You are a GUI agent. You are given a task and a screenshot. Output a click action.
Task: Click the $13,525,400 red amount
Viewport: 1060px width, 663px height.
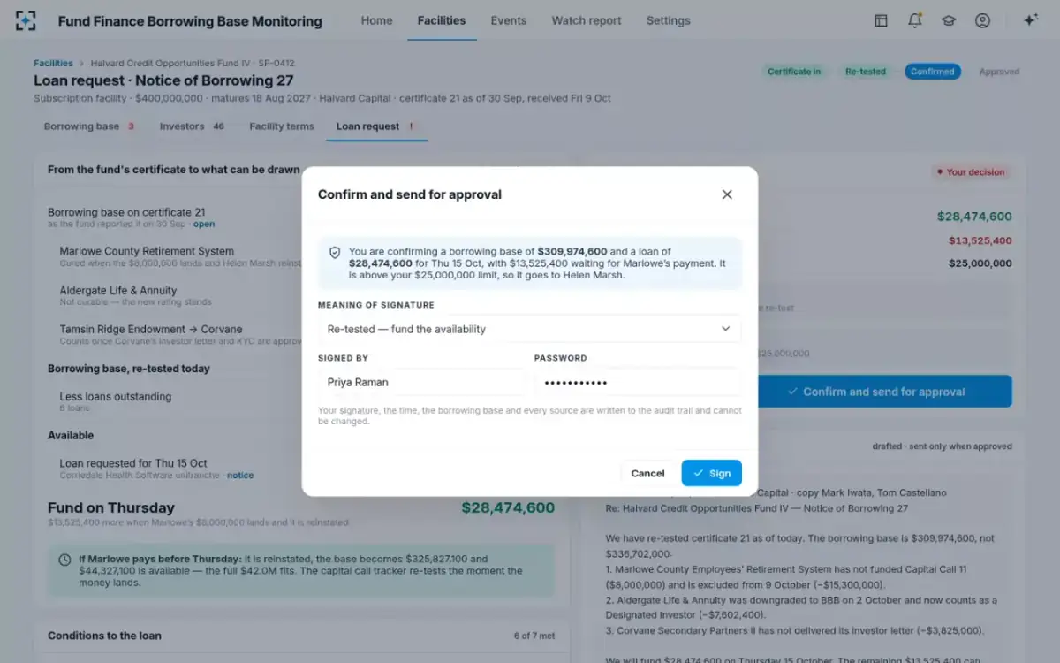980,240
